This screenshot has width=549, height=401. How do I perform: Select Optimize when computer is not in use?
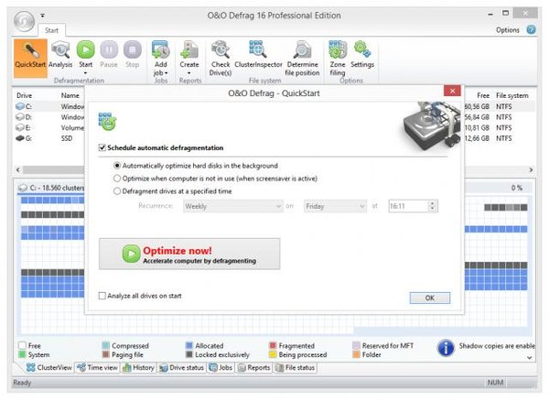[x=117, y=179]
